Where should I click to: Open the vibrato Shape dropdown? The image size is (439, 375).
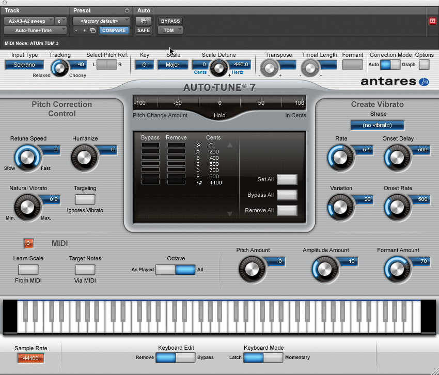(x=378, y=125)
